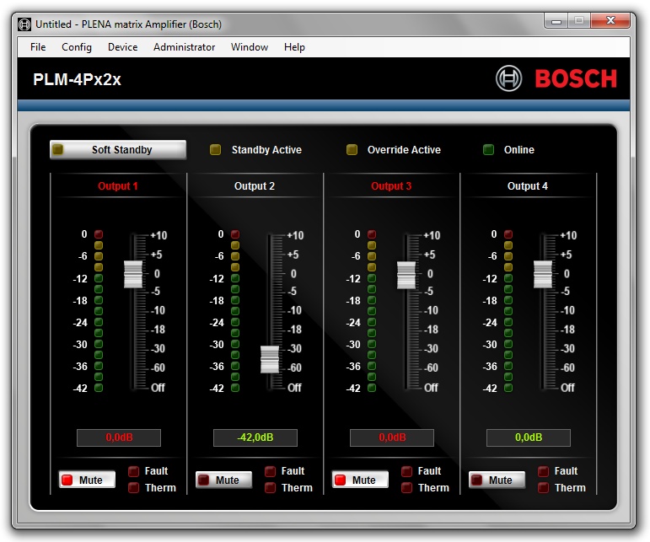Click the Output 3 0,0dB level field
The image size is (650, 542).
tap(392, 437)
